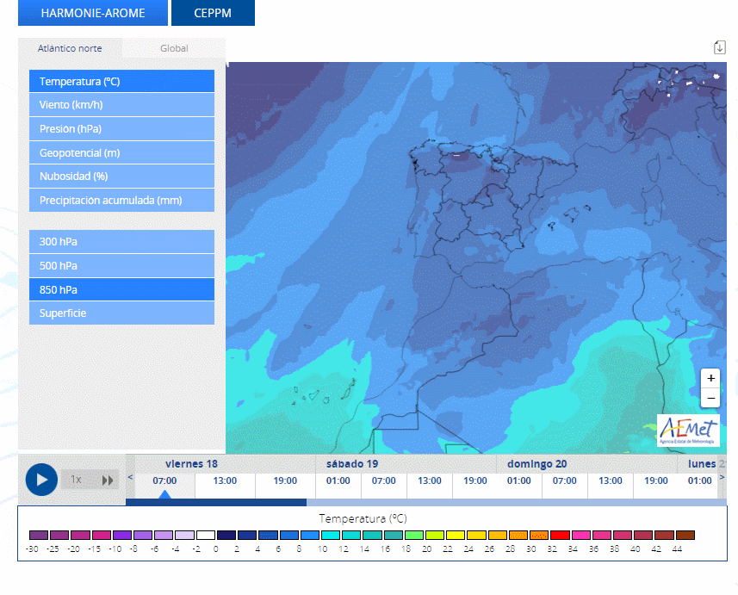Click the red 32°C legend swatch
This screenshot has width=738, height=595.
[x=560, y=536]
